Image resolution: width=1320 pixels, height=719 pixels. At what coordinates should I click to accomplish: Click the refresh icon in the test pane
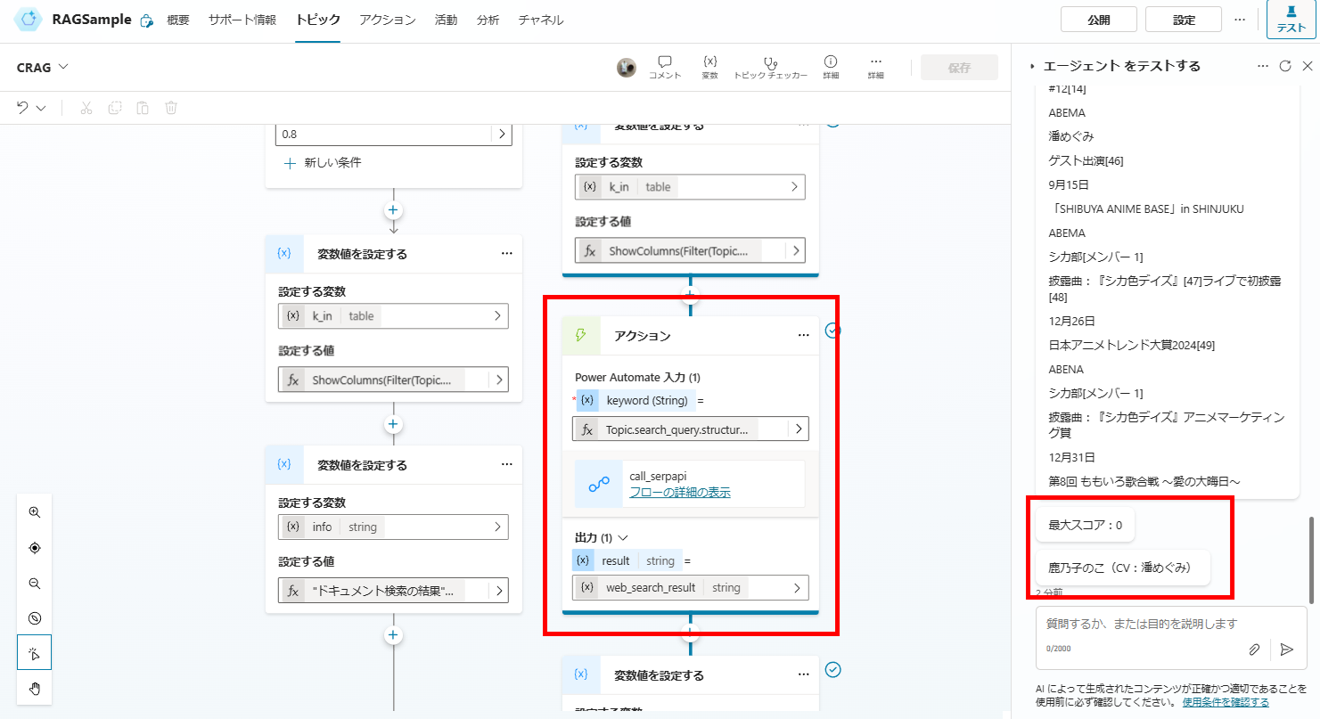coord(1284,65)
